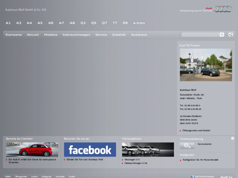Viewport: 238px width, 178px height.
Task: Select the A5 model
Action: tap(40, 23)
